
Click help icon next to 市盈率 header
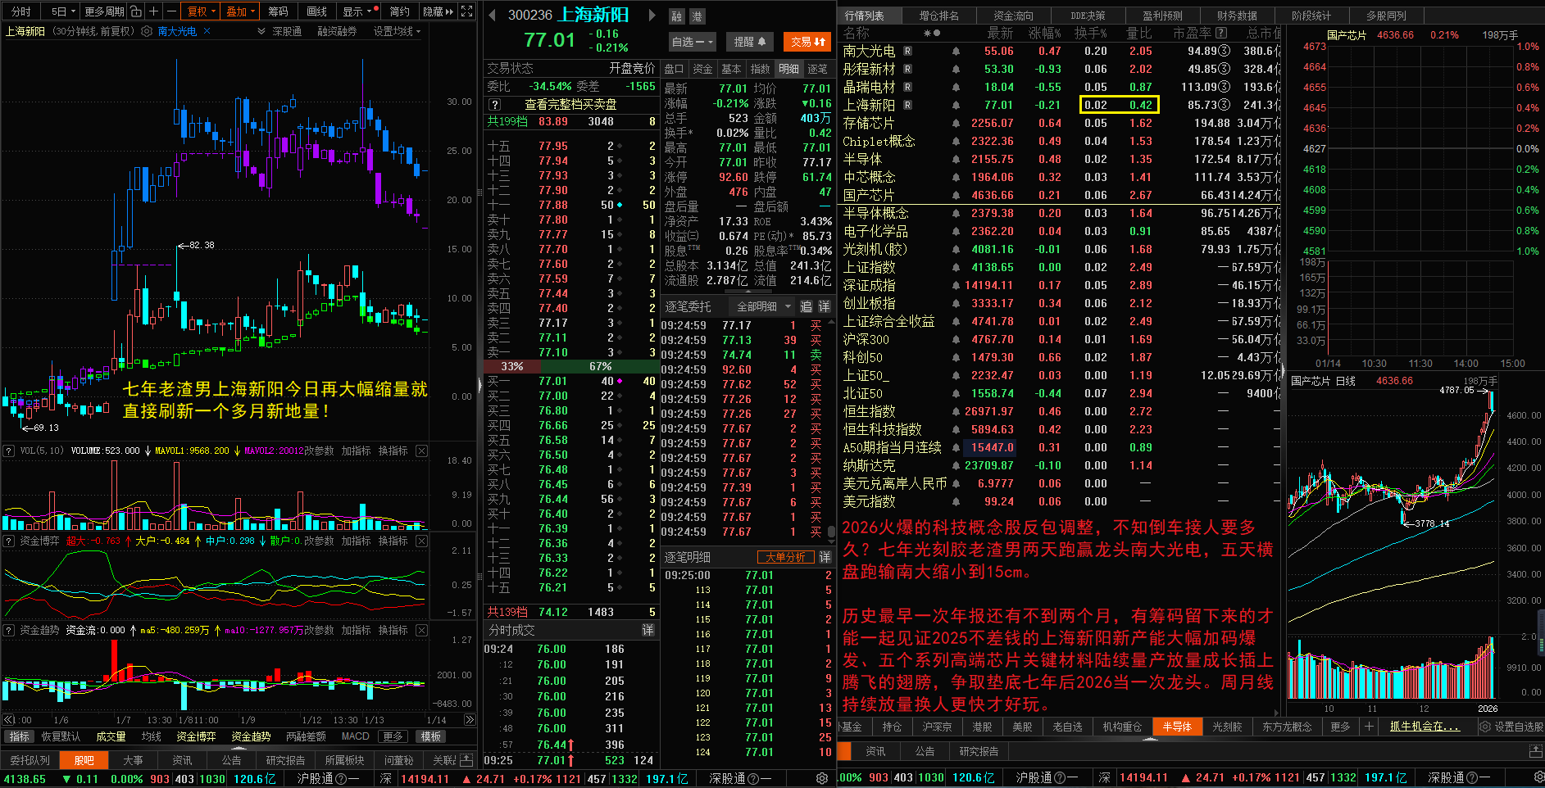point(1221,33)
